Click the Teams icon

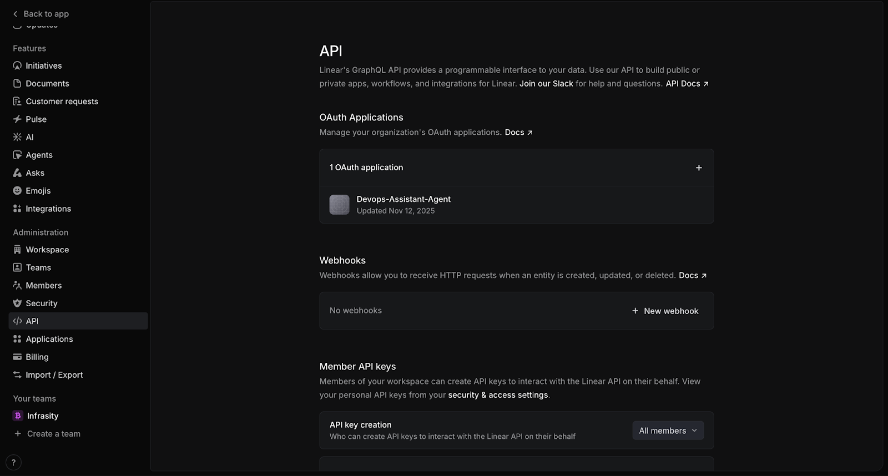(17, 267)
